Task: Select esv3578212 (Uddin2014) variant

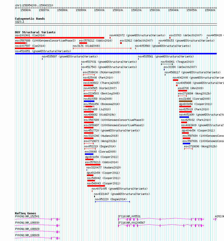Action: 96,41
